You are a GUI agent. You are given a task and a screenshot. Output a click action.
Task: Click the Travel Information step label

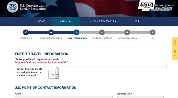click(x=76, y=38)
